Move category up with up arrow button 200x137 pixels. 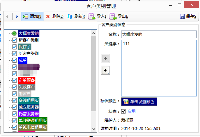(x=105, y=59)
